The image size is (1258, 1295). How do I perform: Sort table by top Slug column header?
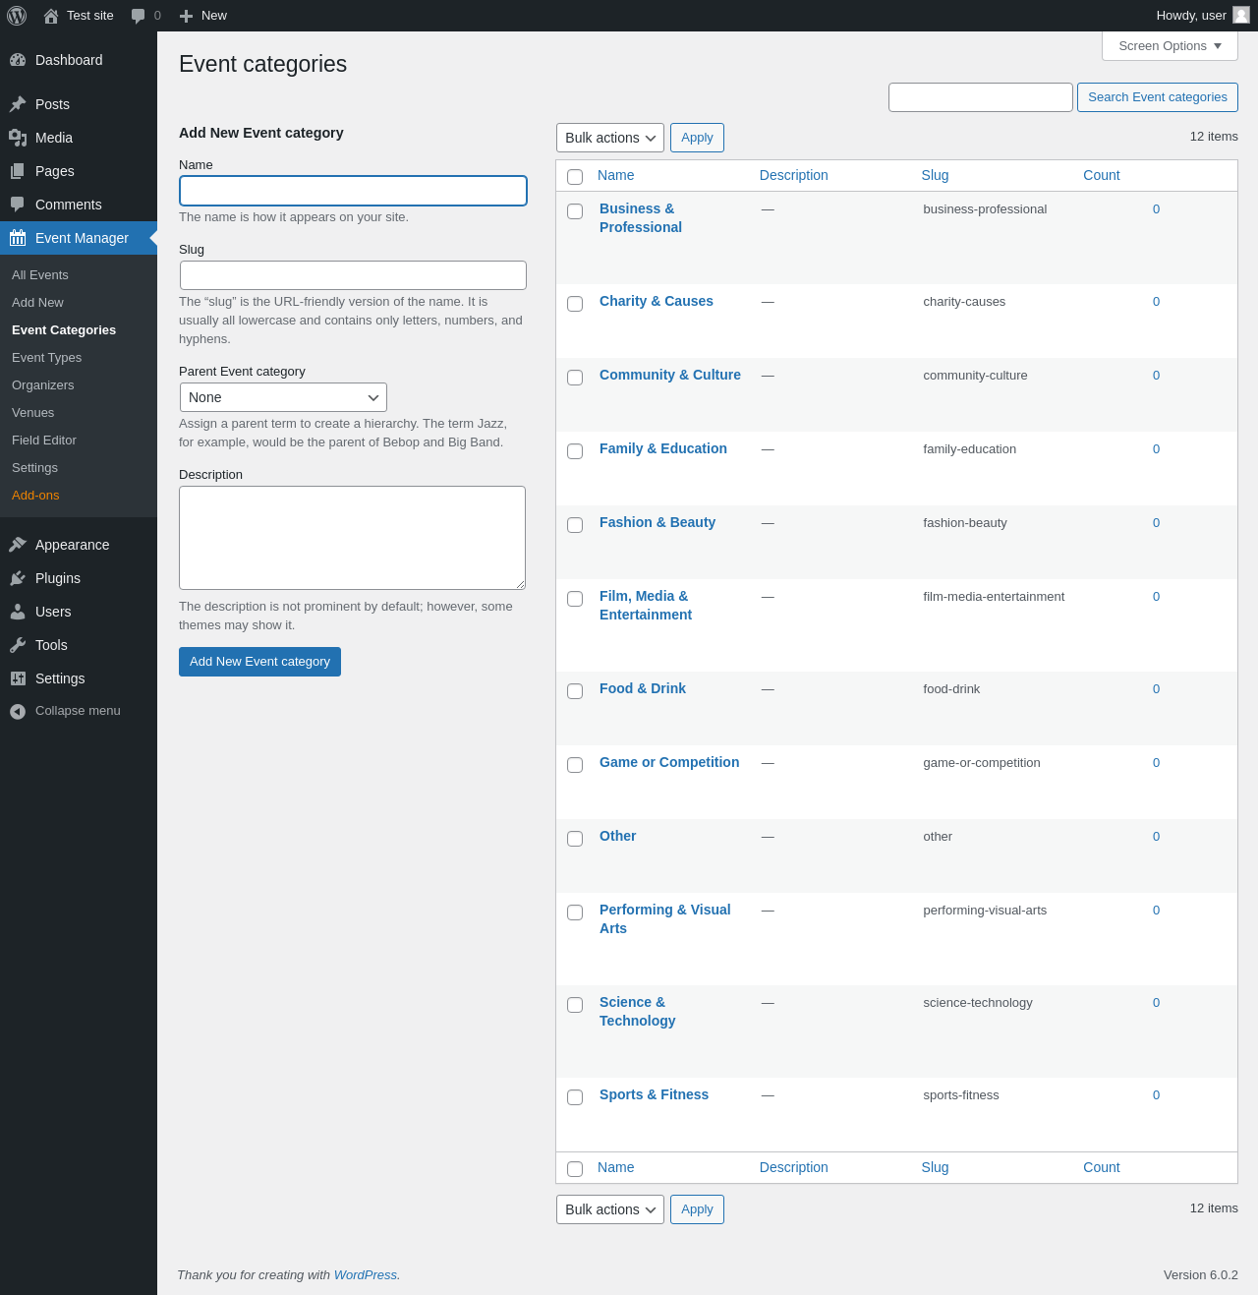pyautogui.click(x=935, y=175)
